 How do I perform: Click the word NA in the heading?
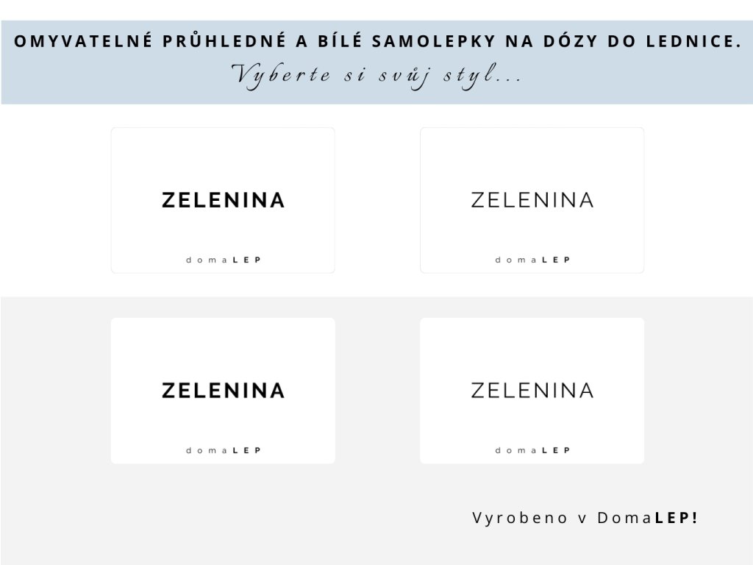[520, 42]
